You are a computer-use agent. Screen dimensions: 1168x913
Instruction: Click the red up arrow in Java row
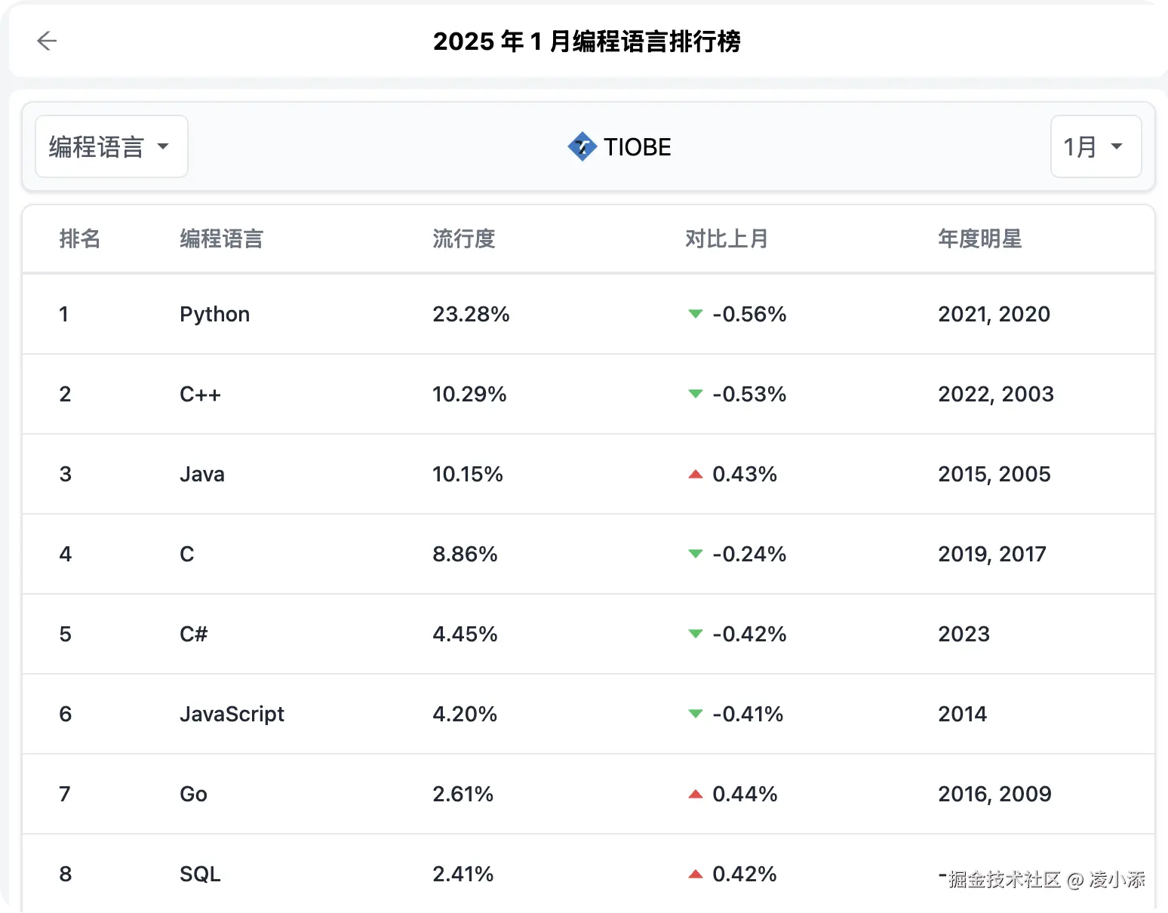(696, 474)
